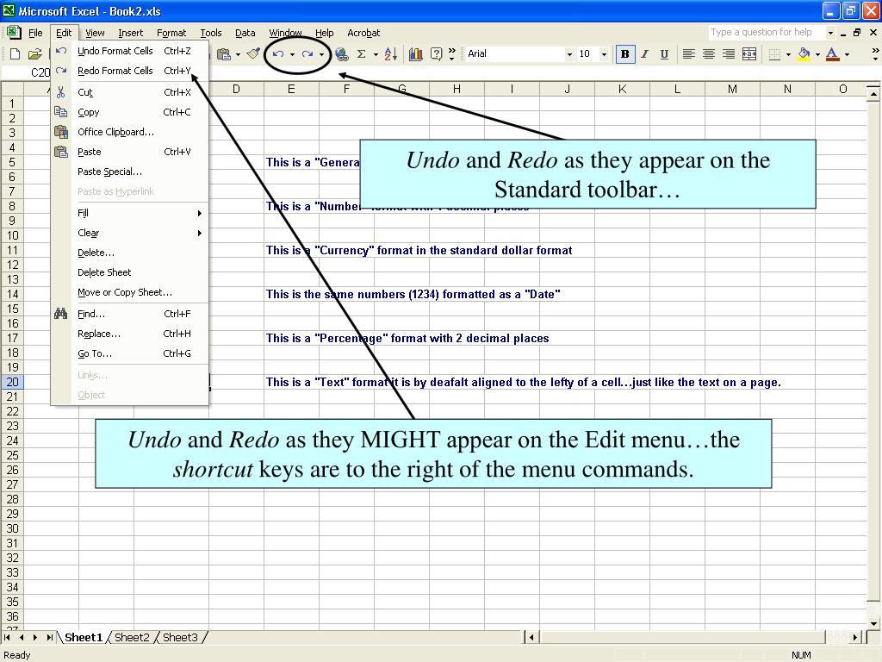
Task: Expand the AutoSum functions dropdown arrow
Action: (x=376, y=54)
